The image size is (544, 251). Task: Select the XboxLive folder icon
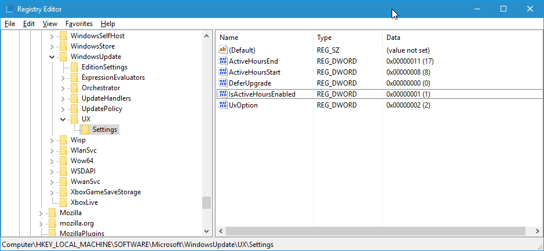63,202
